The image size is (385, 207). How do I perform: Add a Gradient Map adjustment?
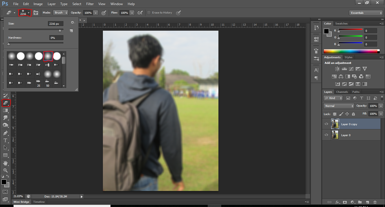click(x=365, y=84)
